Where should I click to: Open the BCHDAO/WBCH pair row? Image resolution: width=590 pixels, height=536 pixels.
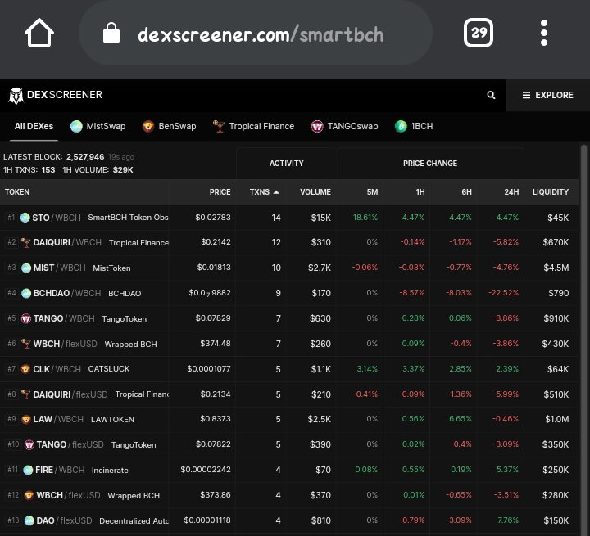pos(289,293)
